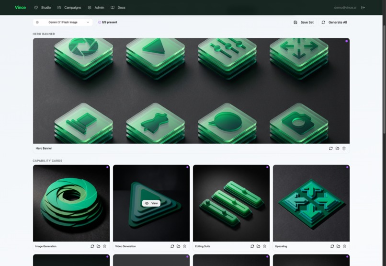Click the logout icon
The height and width of the screenshot is (266, 386).
[x=363, y=7]
